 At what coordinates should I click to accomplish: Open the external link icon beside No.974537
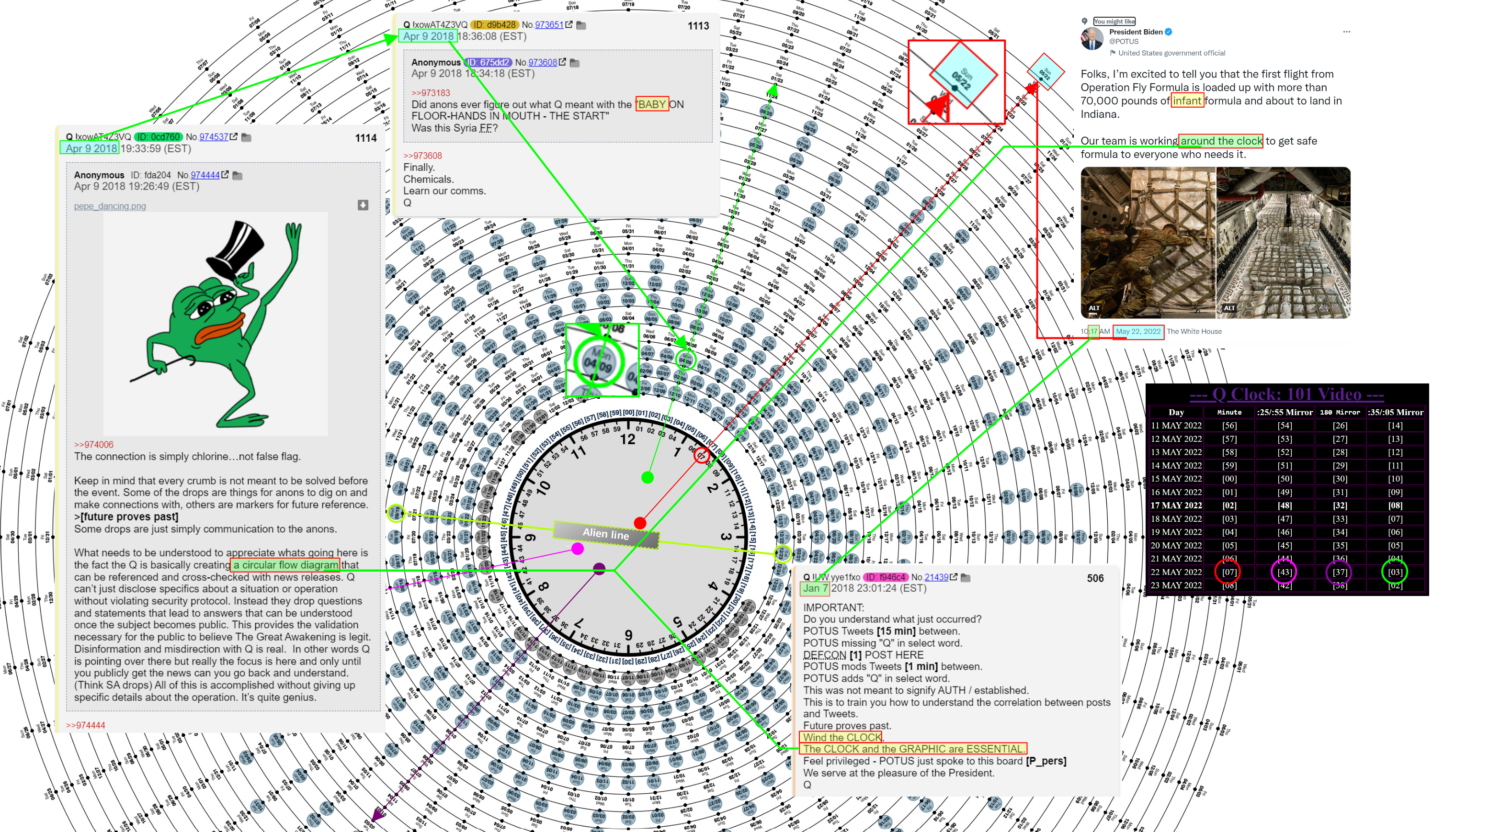[234, 137]
